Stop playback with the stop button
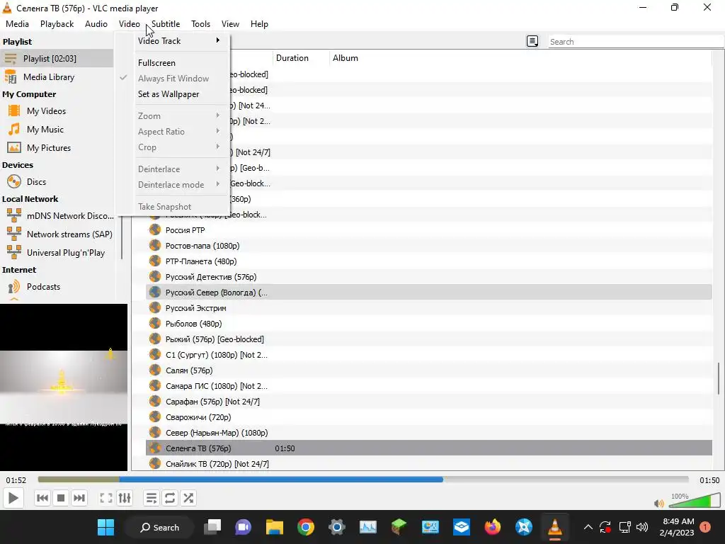725x544 pixels. [x=61, y=498]
